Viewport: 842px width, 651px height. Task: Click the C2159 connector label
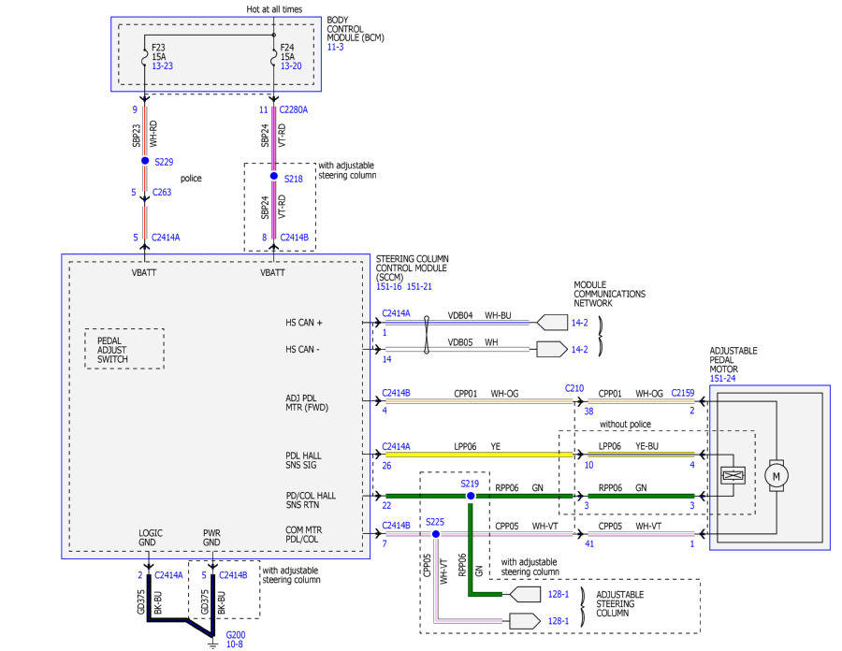(683, 394)
